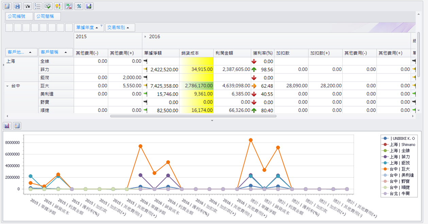The height and width of the screenshot is (224, 428).
Task: Select the 銷貨成本 column header
Action: click(196, 53)
